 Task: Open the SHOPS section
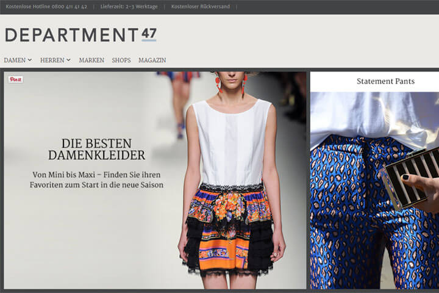121,60
